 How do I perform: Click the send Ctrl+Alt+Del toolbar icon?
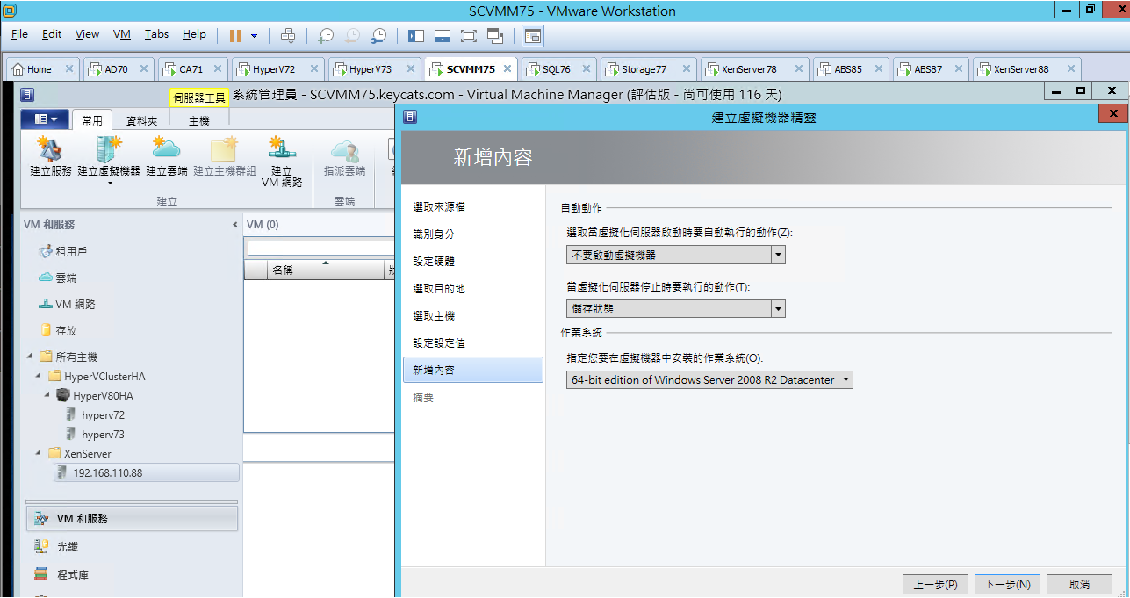point(288,35)
